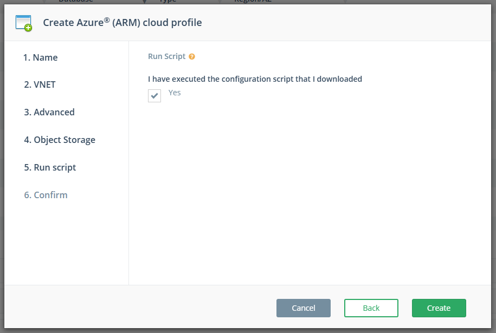Viewport: 496px width, 333px height.
Task: Go to step 2. VNET
Action: 40,84
